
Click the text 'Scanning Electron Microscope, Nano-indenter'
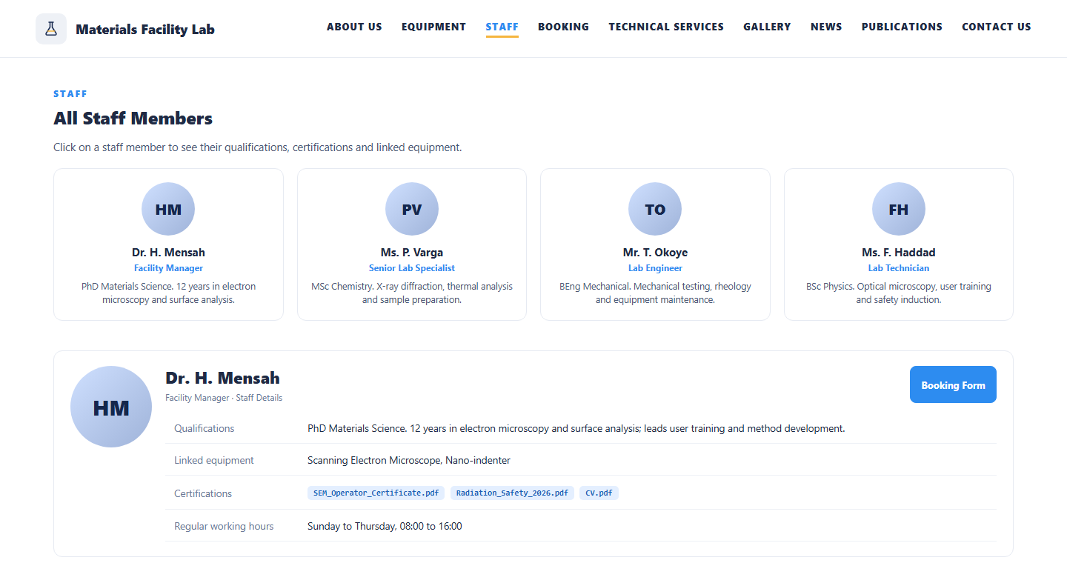click(409, 460)
